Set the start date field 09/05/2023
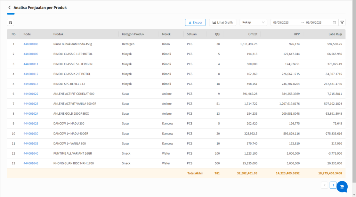The height and width of the screenshot is (197, 356). point(282,23)
